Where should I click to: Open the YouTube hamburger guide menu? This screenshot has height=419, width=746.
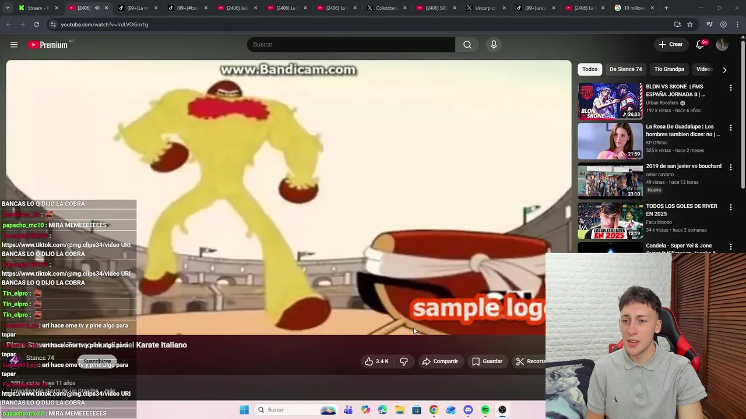pos(14,45)
